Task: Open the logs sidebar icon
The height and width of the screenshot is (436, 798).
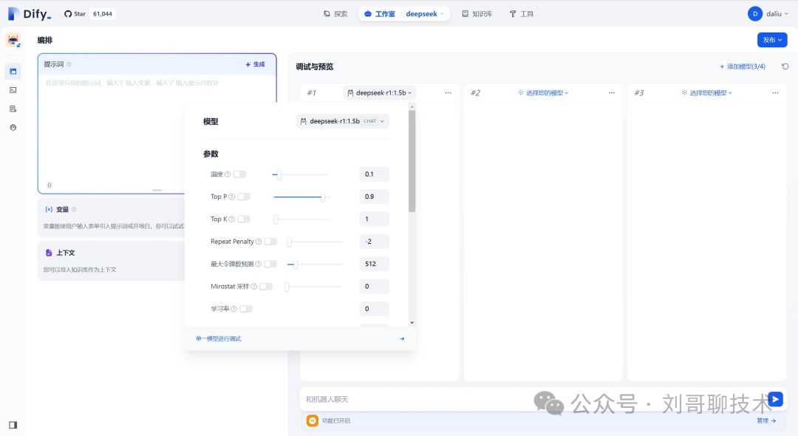Action: point(13,109)
